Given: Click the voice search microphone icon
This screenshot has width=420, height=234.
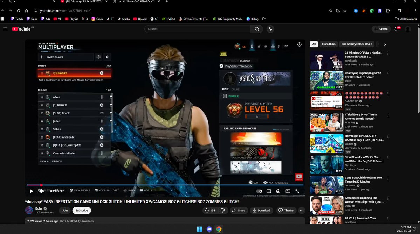Looking at the screenshot, I should pyautogui.click(x=270, y=29).
